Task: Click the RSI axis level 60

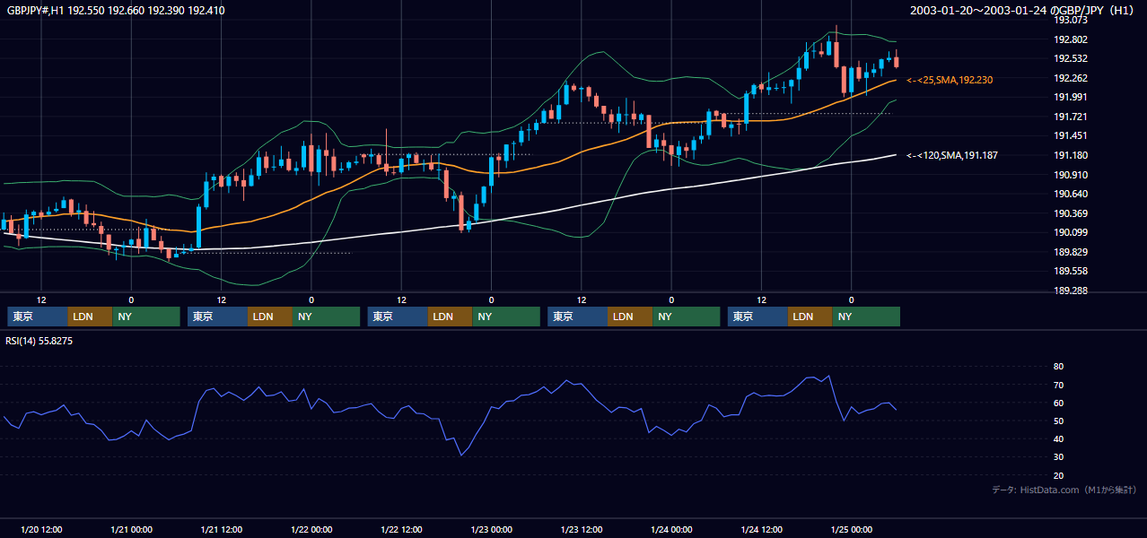Action: 1058,403
